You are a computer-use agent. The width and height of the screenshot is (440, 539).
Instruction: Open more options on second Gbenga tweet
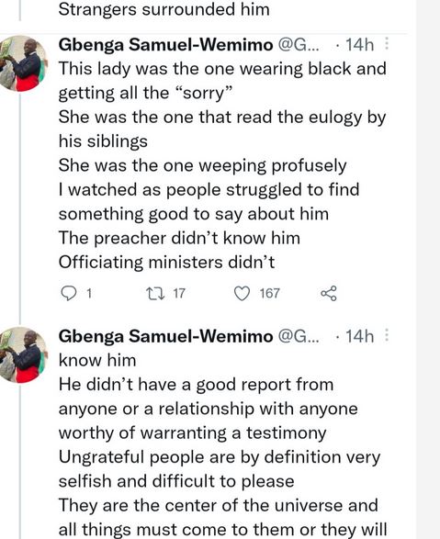point(387,335)
